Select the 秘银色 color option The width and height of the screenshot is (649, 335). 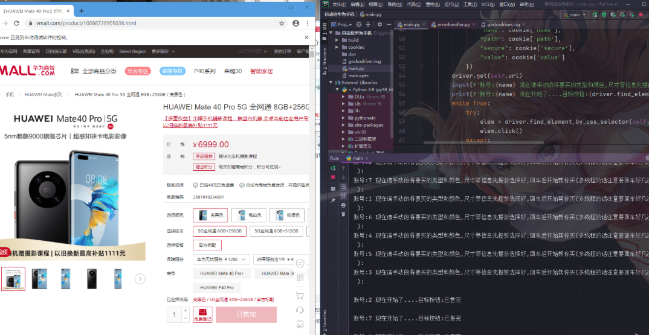click(x=287, y=215)
